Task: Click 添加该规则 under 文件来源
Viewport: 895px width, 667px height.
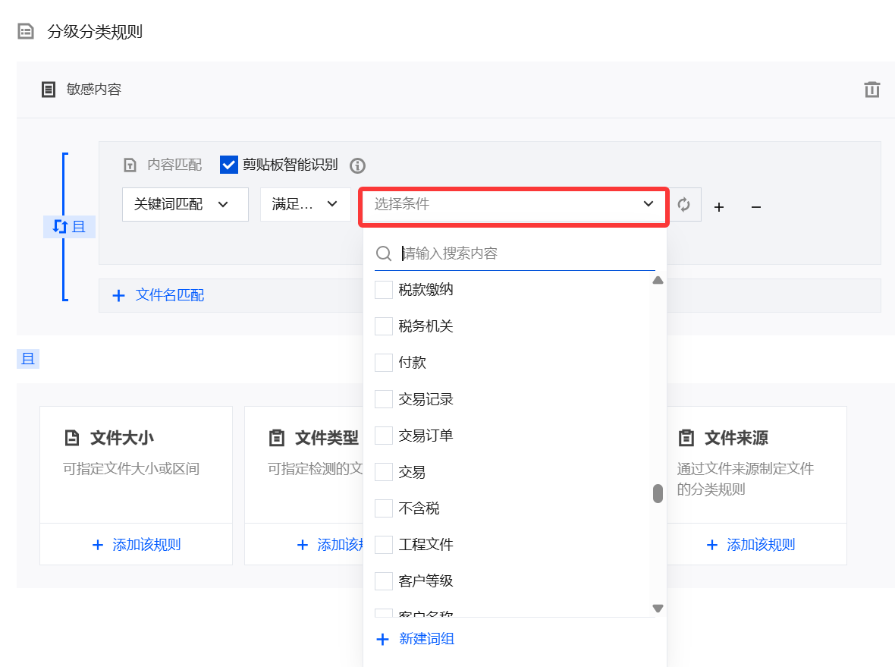Action: coord(751,545)
